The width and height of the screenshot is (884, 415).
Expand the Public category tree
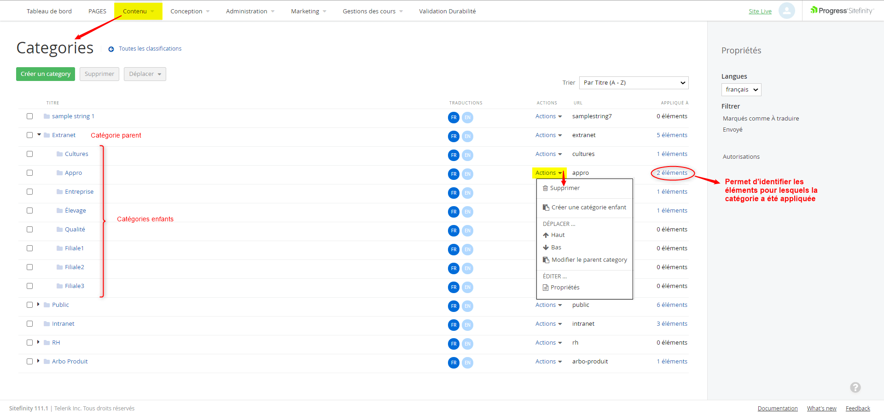coord(38,305)
